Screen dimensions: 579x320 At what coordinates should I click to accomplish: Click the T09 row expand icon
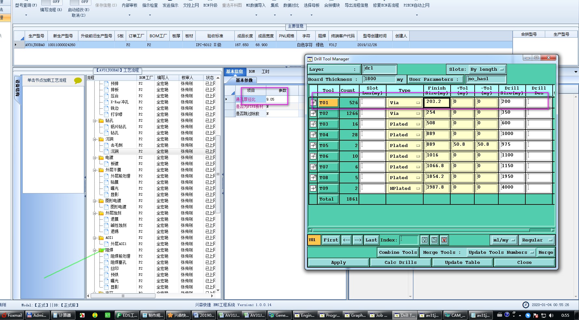313,188
